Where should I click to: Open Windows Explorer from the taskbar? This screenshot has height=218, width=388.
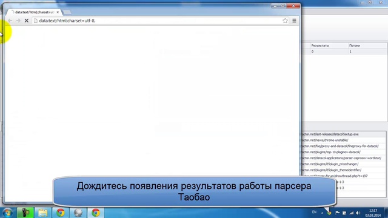[x=43, y=213]
